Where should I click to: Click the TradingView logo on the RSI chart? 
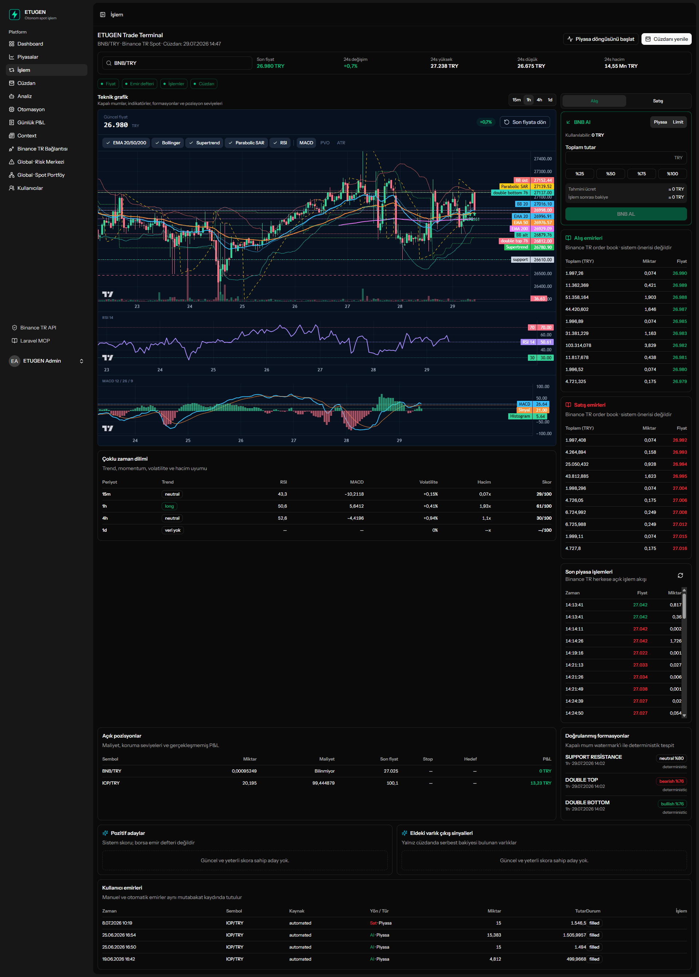click(108, 357)
